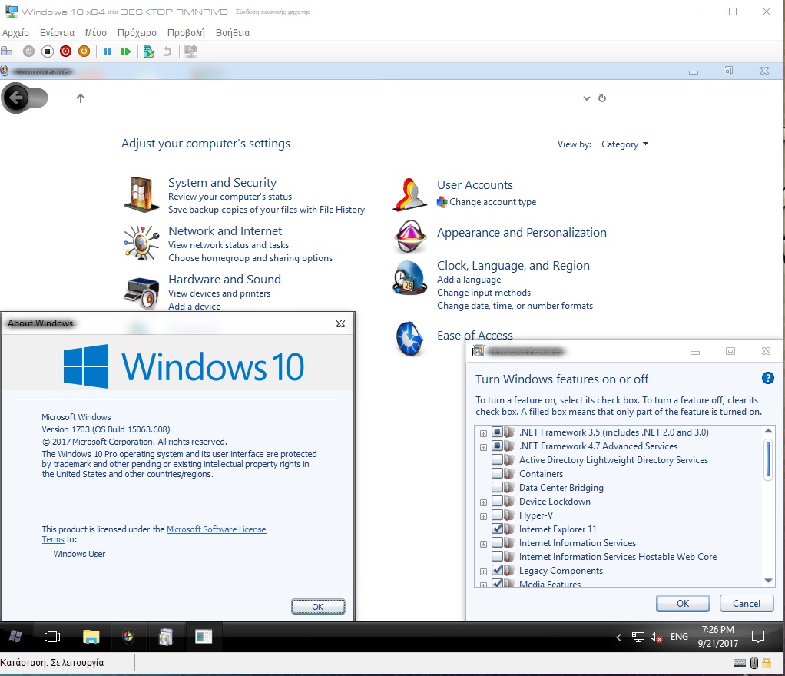Enable the Containers feature checkbox

[497, 473]
